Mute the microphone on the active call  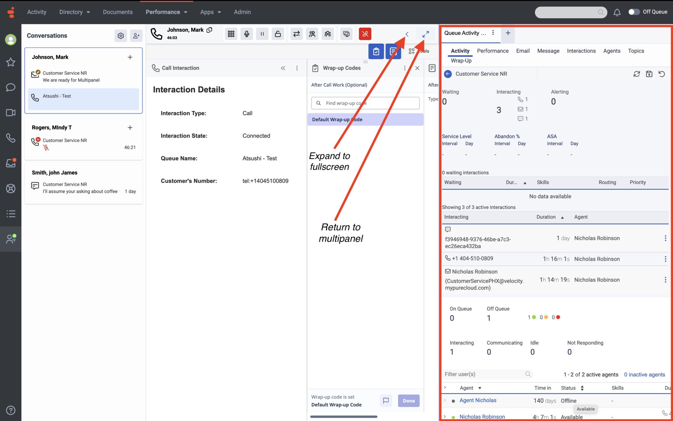pos(246,34)
